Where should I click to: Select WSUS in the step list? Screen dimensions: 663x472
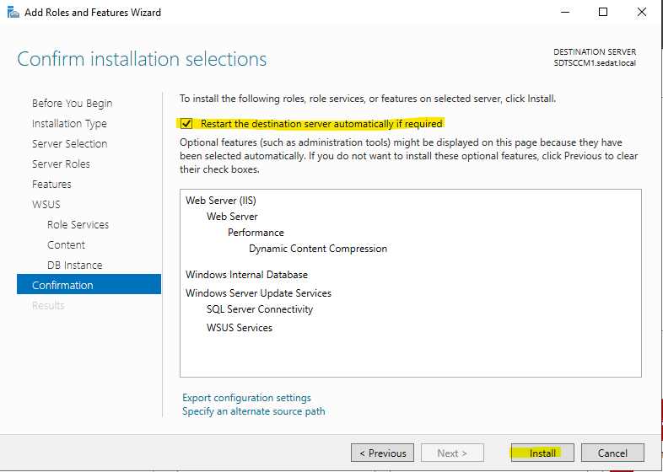point(46,205)
